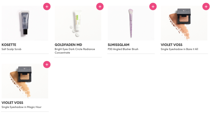Open Salt Scalp Scrub product title
Image resolution: width=212 pixels, height=115 pixels.
point(12,49)
